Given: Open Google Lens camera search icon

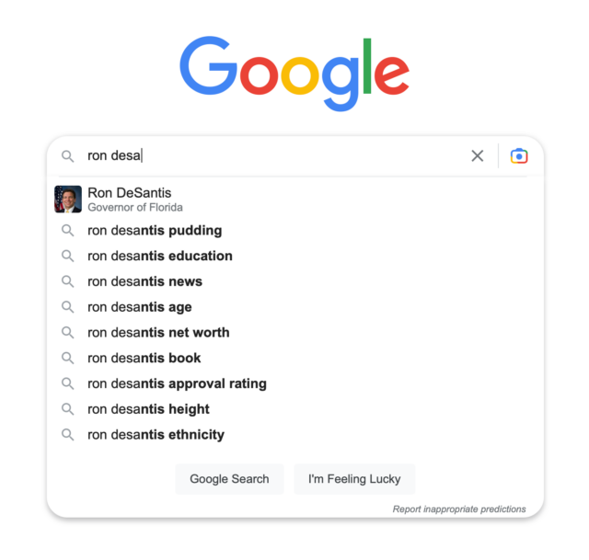Looking at the screenshot, I should click(x=519, y=156).
